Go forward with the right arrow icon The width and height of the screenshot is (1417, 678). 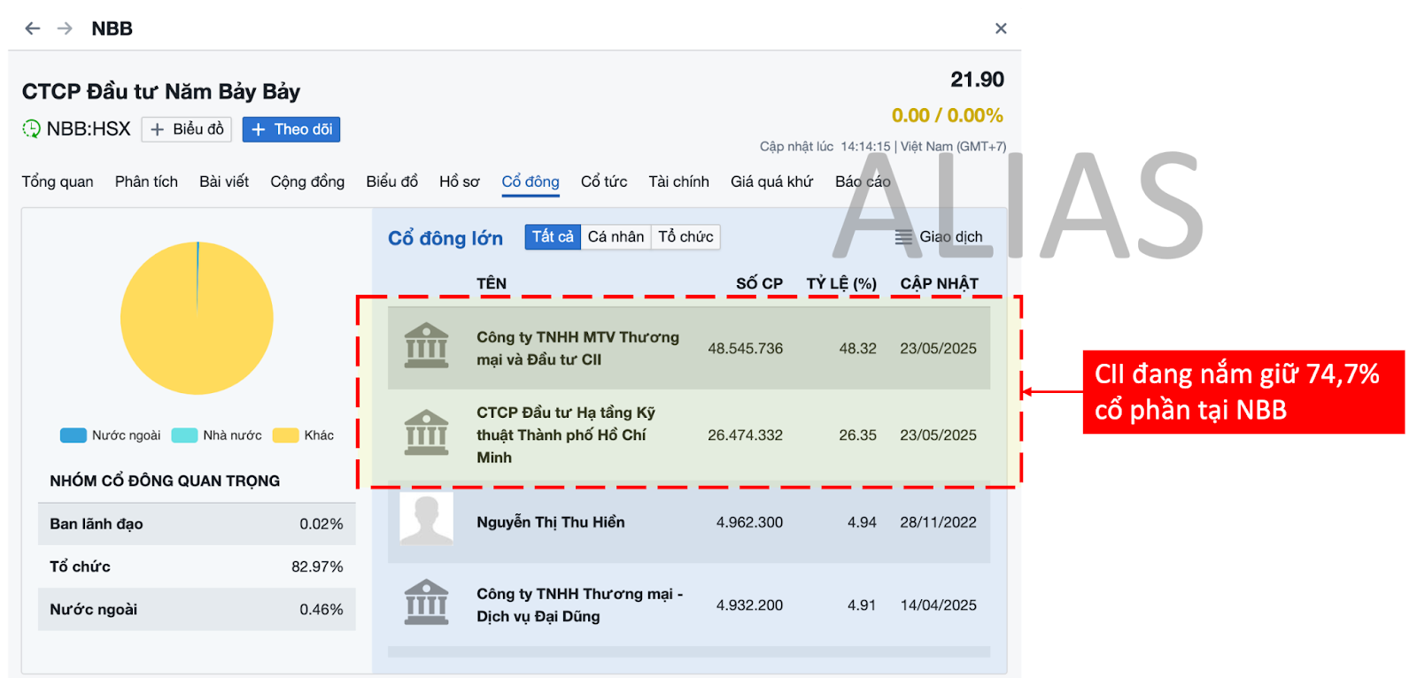(x=65, y=28)
